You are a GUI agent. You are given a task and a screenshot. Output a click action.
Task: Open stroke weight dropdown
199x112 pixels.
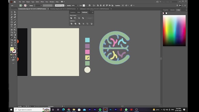[41, 6]
